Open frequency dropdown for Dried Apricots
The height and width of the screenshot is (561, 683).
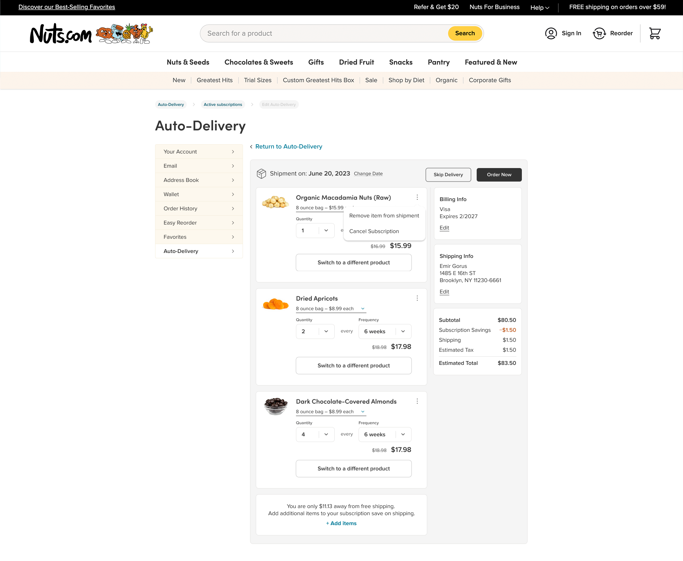[385, 331]
